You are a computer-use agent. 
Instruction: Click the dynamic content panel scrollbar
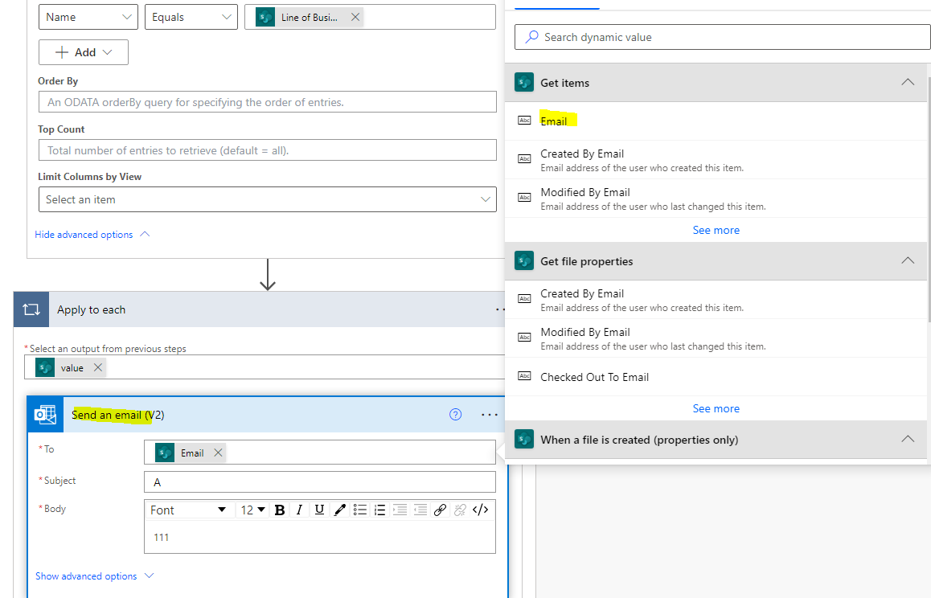click(929, 202)
